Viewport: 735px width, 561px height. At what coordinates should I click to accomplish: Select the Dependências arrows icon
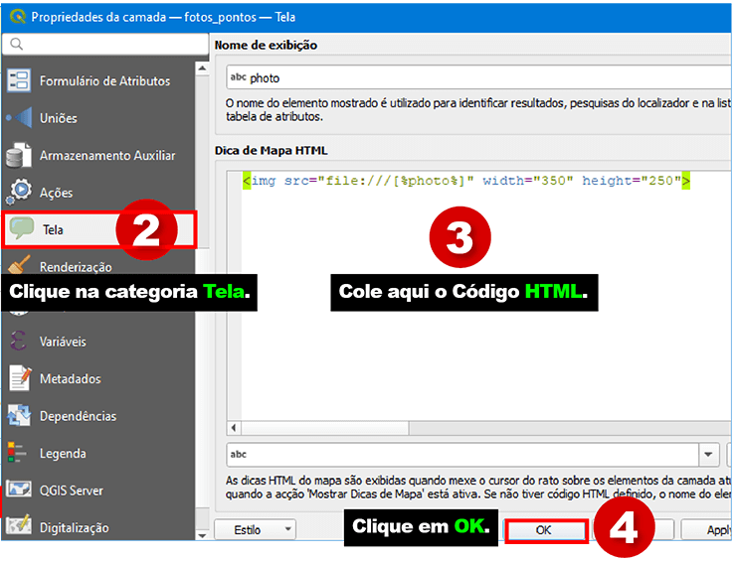pos(19,415)
